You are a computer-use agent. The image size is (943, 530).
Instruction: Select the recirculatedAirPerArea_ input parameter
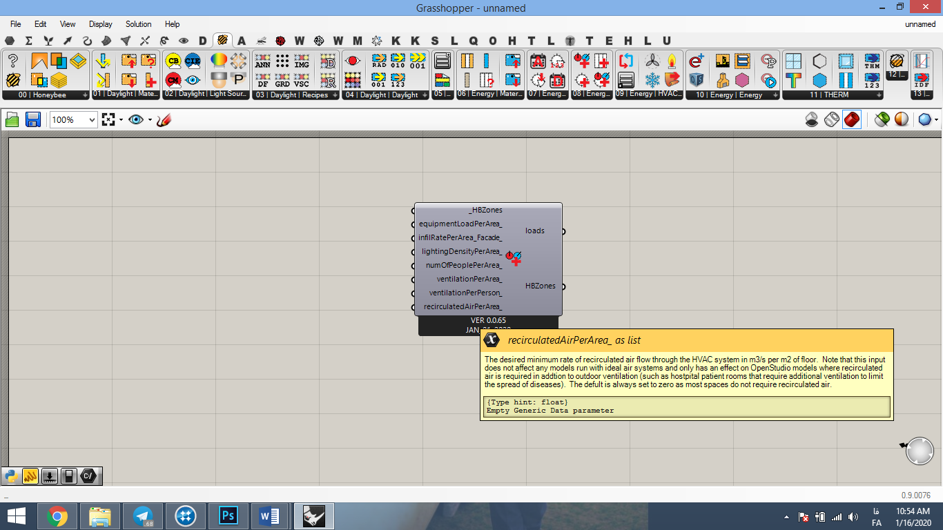(463, 306)
